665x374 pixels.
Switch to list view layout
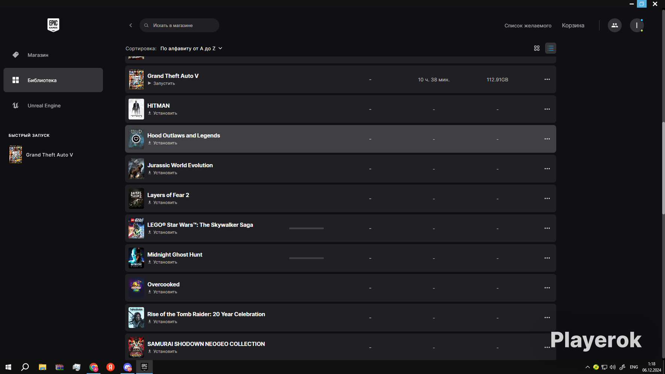(551, 48)
